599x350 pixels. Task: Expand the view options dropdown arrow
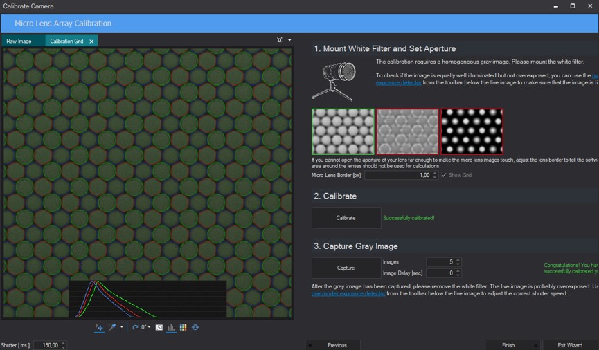289,40
